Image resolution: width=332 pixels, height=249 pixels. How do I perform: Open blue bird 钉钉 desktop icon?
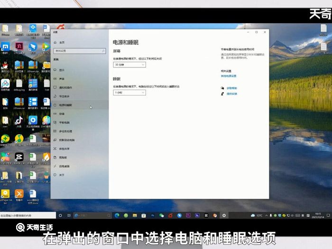33,48
